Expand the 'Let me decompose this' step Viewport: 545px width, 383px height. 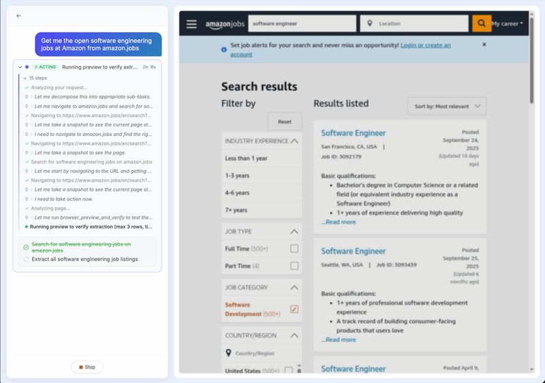coord(31,97)
